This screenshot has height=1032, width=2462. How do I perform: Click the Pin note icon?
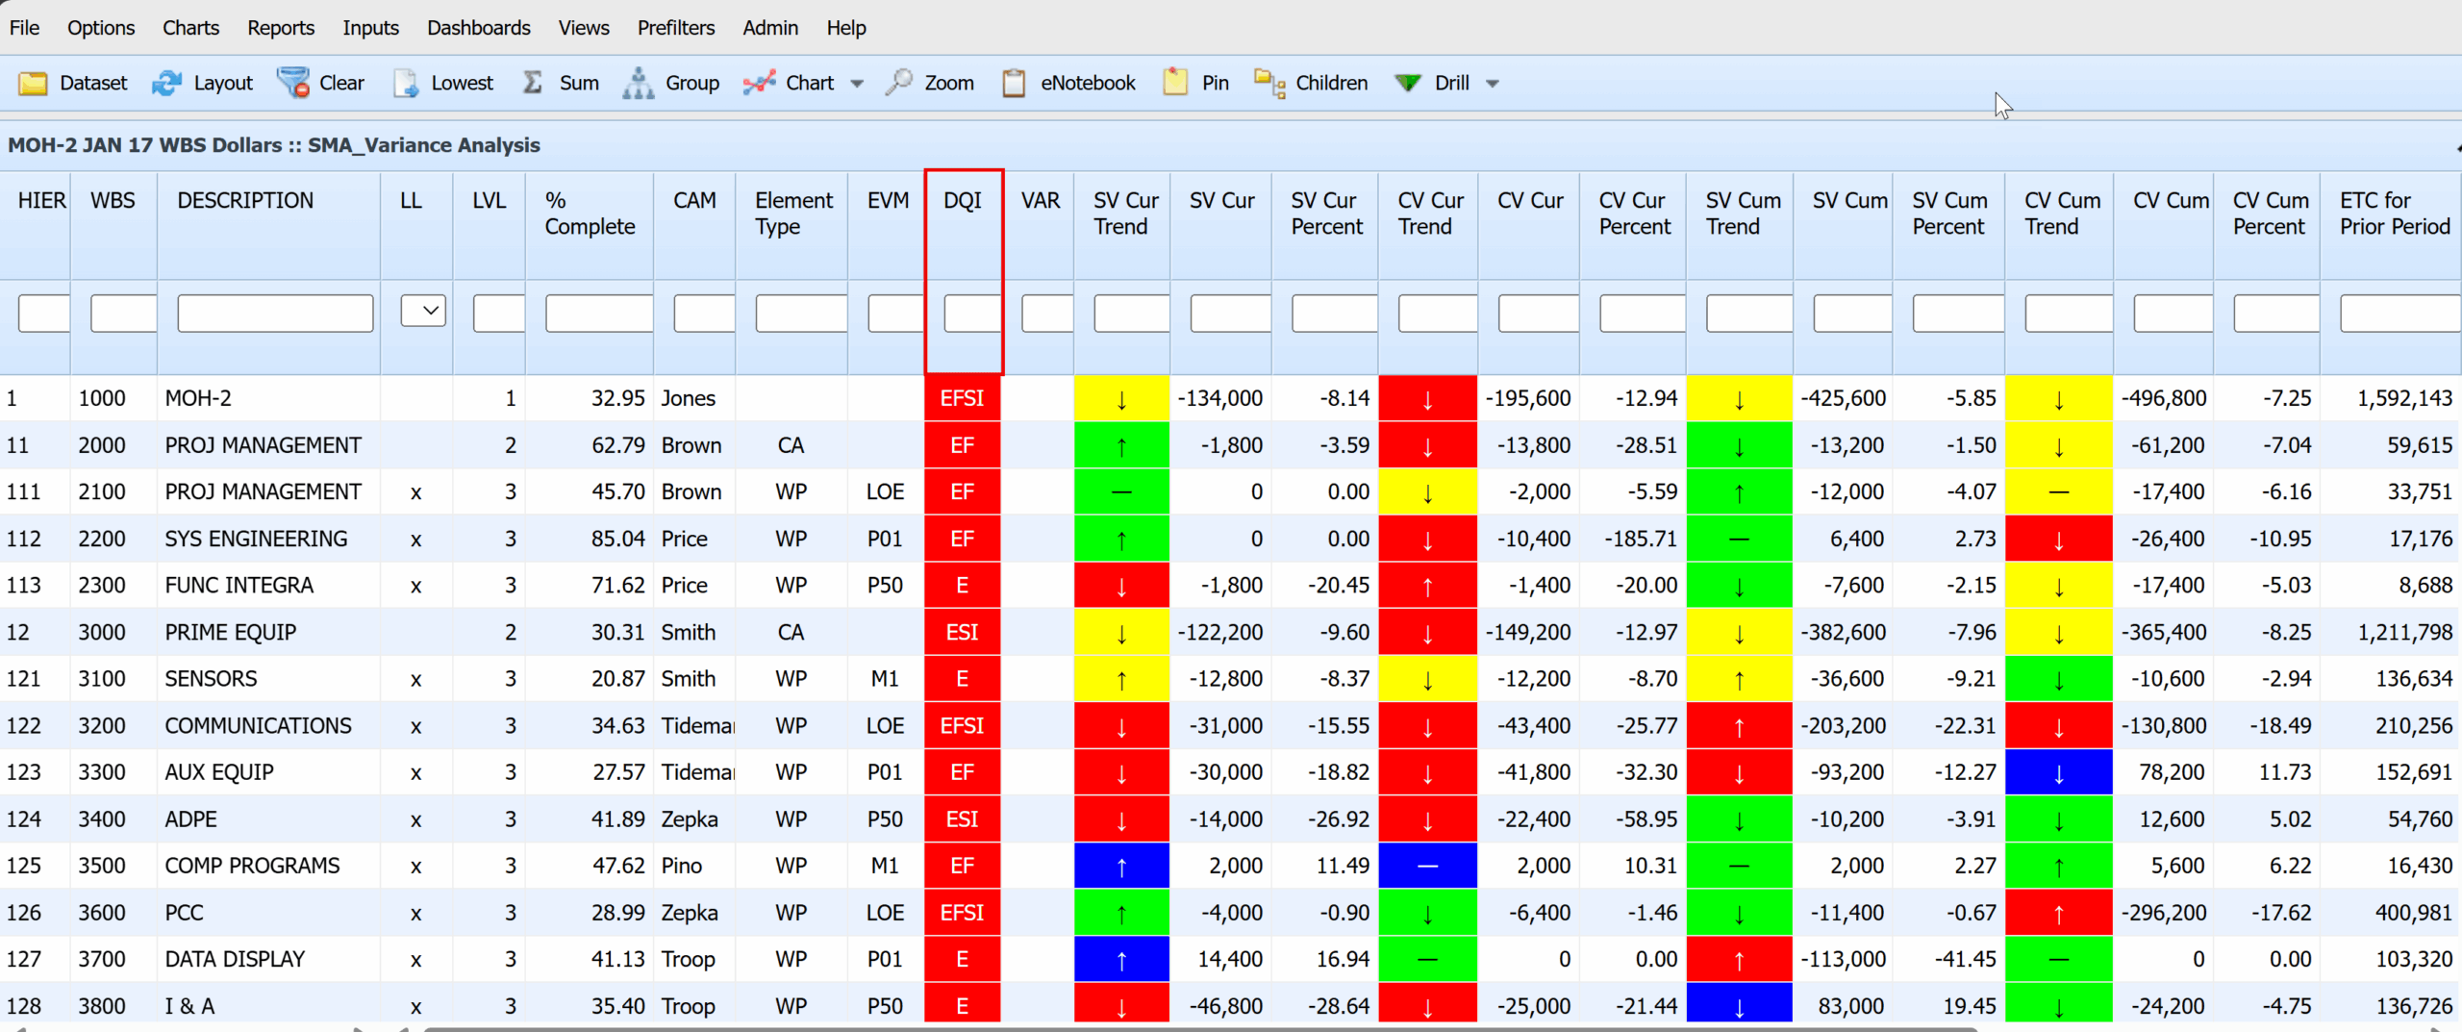[x=1175, y=83]
